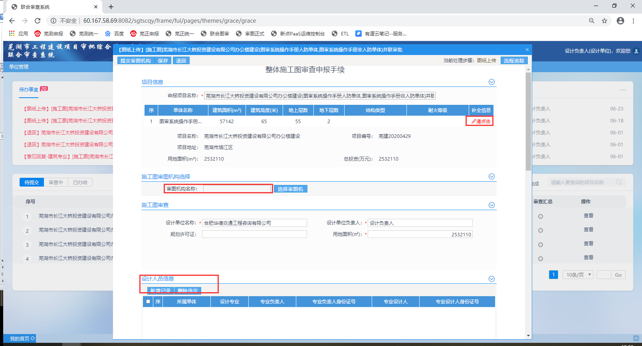Viewport: 642px width, 346px height.
Task: Open Youdao Cloud Notes bookmark
Action: (x=381, y=34)
